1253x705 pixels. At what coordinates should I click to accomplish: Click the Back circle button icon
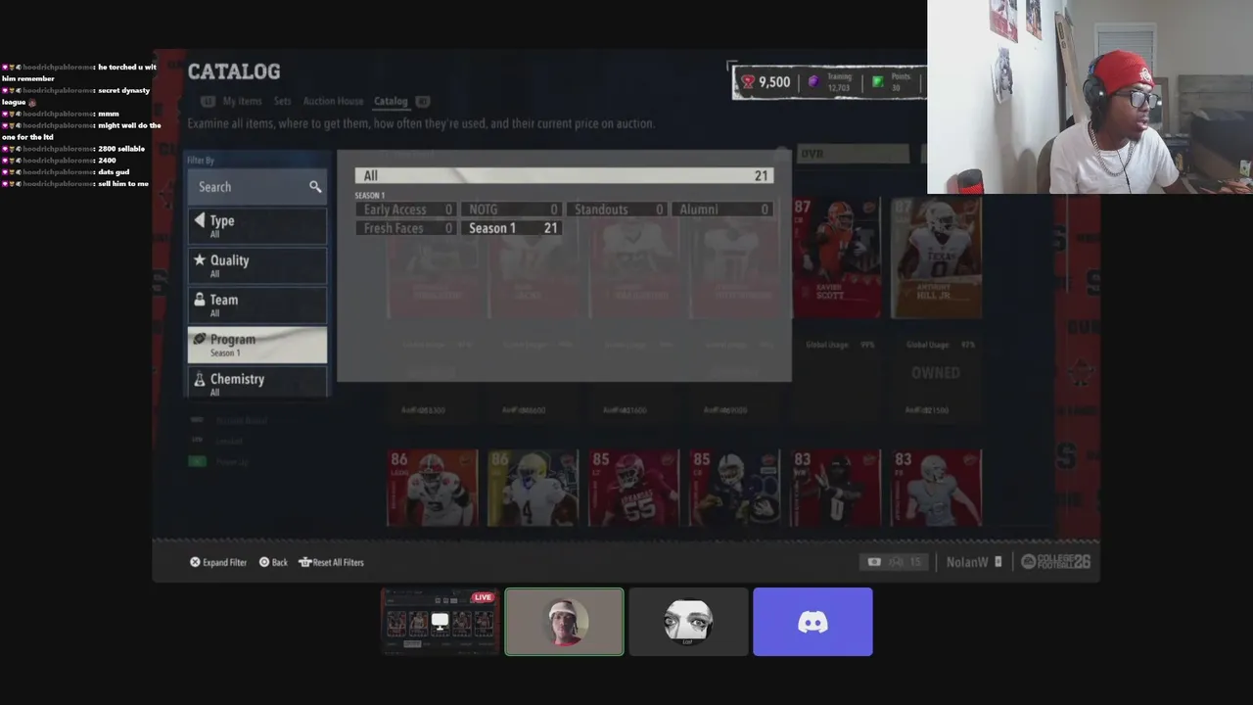tap(264, 562)
